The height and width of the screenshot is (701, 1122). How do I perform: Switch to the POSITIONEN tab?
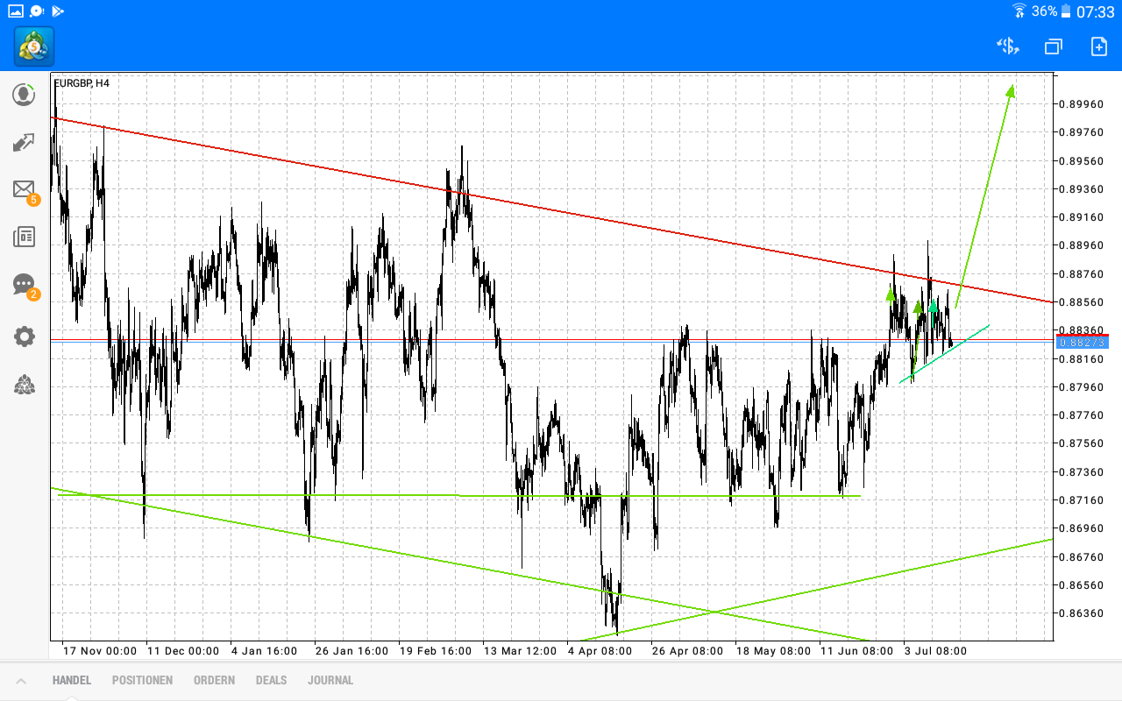[x=142, y=680]
